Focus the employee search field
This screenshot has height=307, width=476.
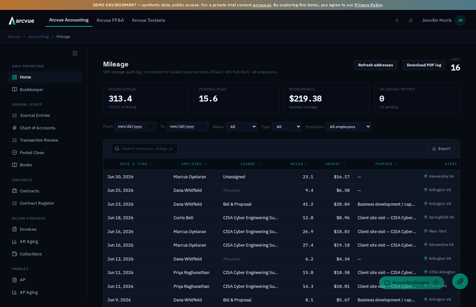click(144, 149)
